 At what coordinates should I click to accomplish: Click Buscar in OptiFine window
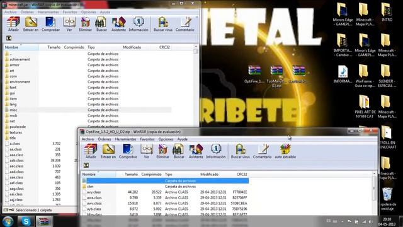179,151
